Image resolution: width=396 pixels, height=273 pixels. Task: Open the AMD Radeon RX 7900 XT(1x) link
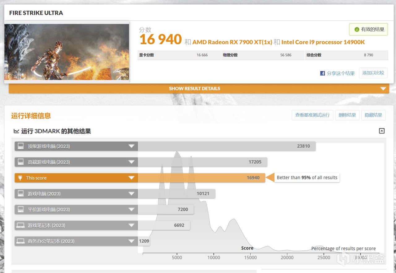[x=232, y=42]
